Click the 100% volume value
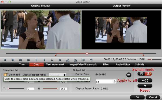This screenshot has width=162, height=100. [x=141, y=59]
